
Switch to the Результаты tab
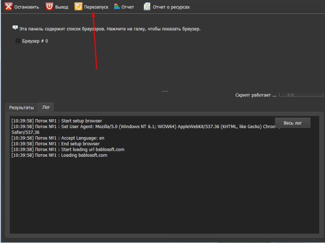[x=21, y=108]
